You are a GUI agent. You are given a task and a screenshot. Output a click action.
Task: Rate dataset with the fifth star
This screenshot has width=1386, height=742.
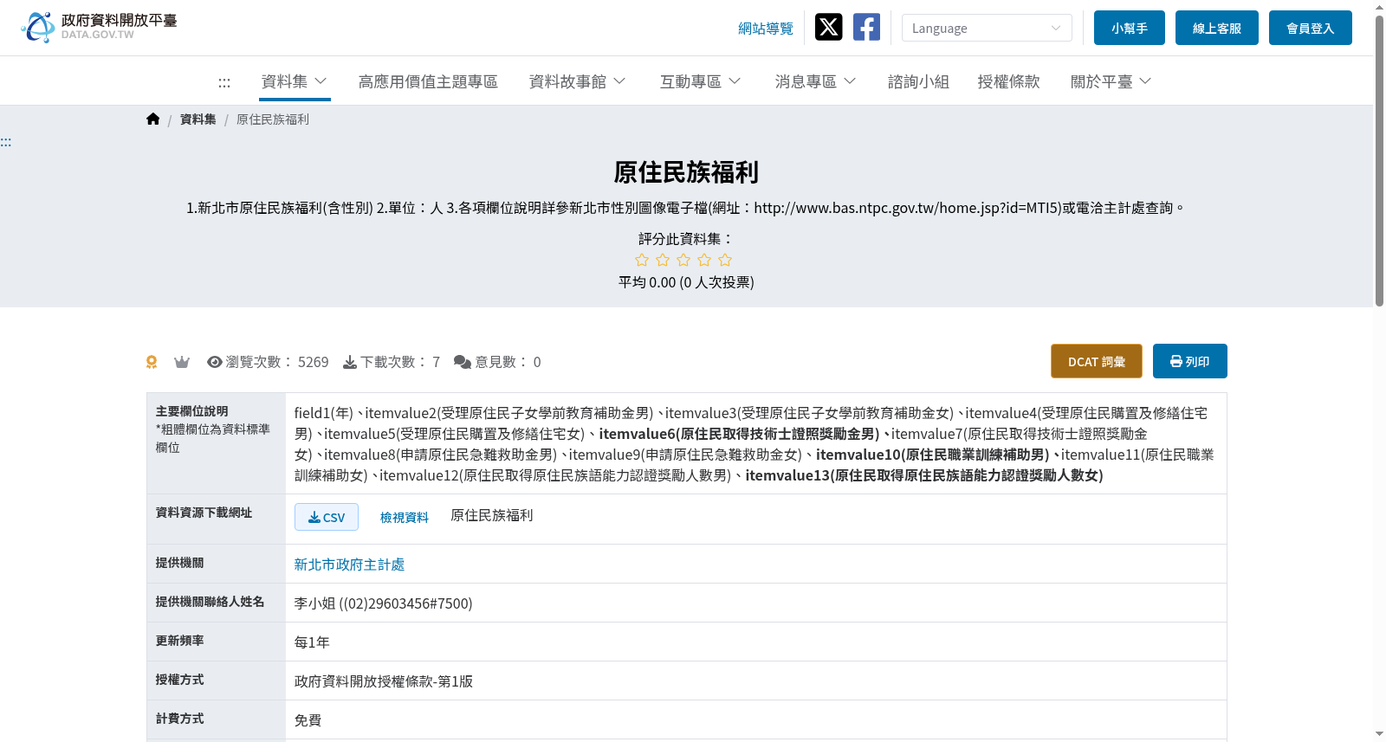click(725, 260)
